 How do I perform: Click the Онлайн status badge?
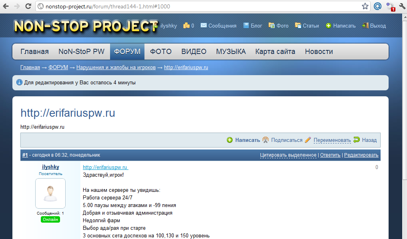coord(50,219)
